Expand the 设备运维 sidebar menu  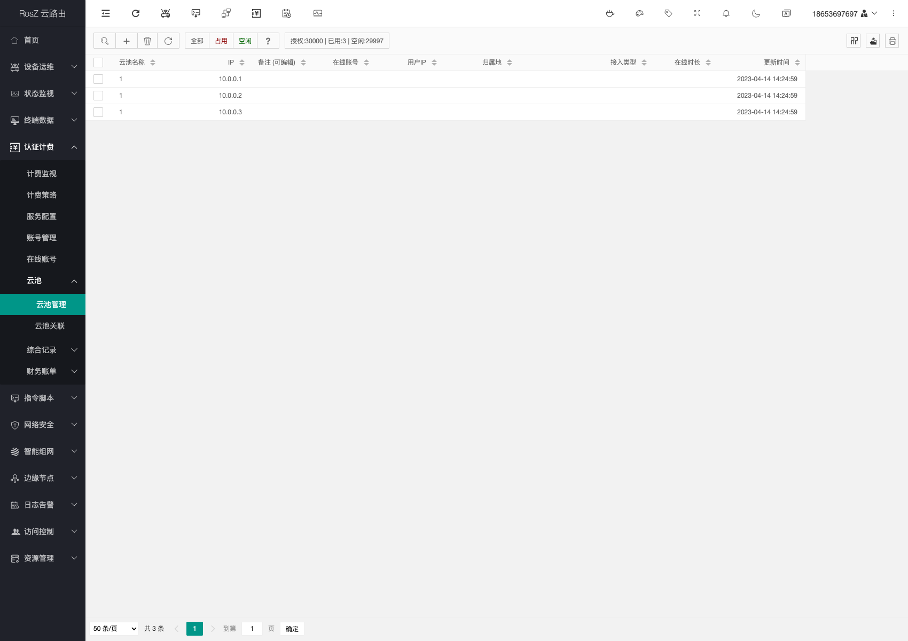43,67
